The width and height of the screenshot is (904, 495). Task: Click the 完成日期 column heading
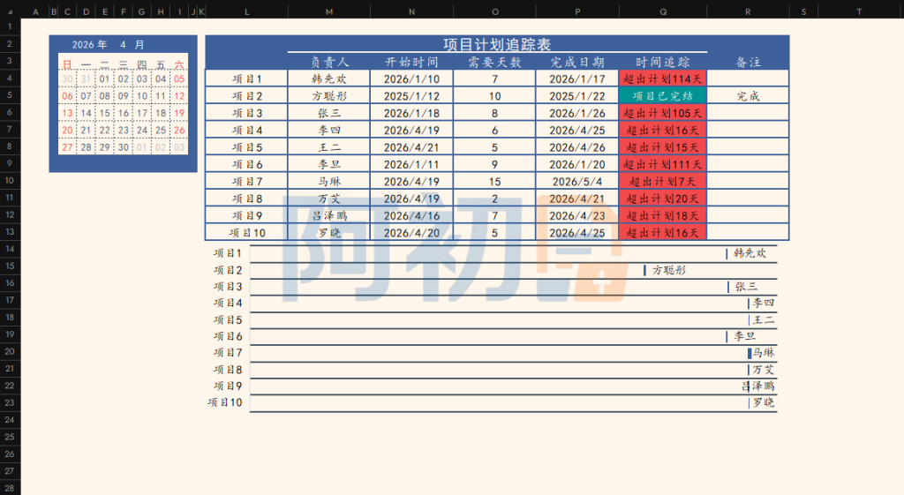(x=577, y=63)
